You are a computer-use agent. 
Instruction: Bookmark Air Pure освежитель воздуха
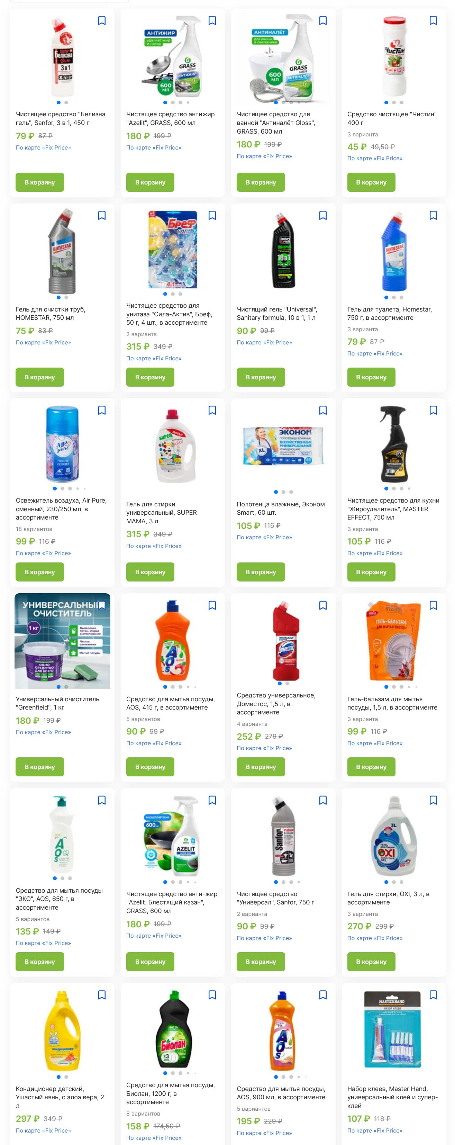tap(102, 410)
